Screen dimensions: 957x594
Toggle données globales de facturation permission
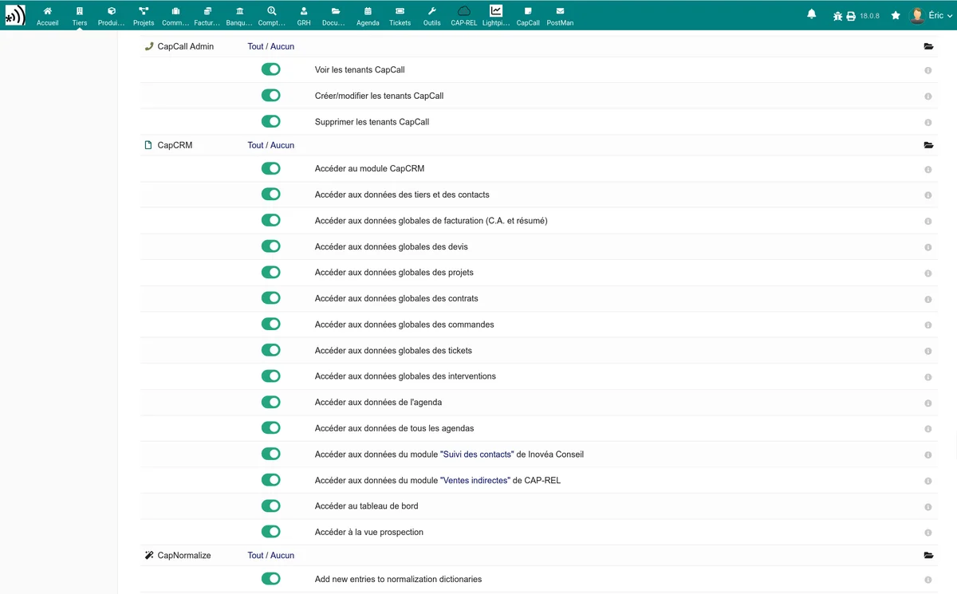coord(271,220)
